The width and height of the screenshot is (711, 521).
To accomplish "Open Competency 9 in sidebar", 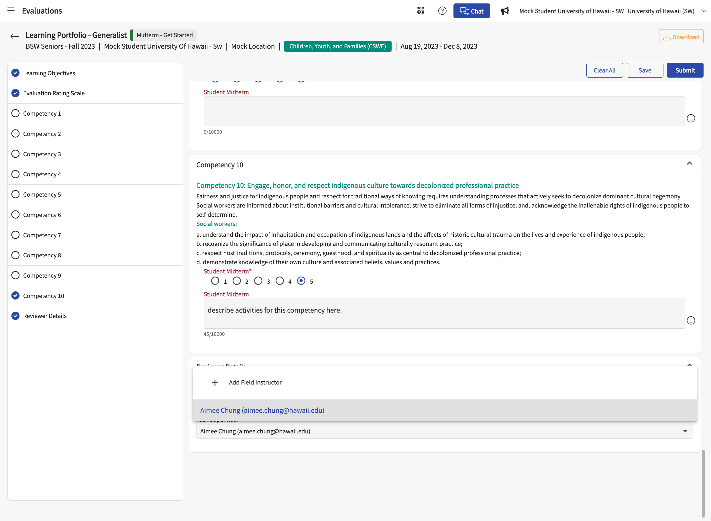I will [95, 275].
